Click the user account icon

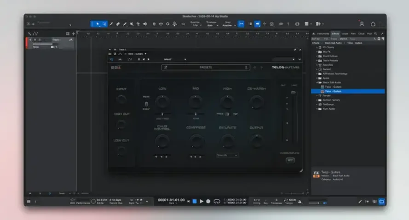tap(362, 24)
